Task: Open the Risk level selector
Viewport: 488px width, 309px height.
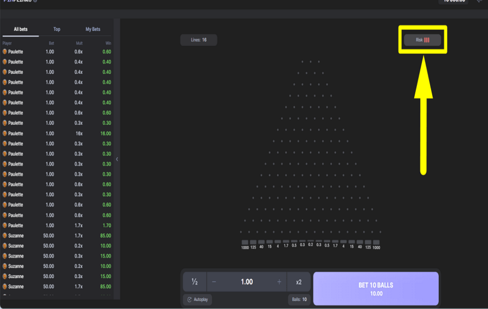Action: point(422,40)
